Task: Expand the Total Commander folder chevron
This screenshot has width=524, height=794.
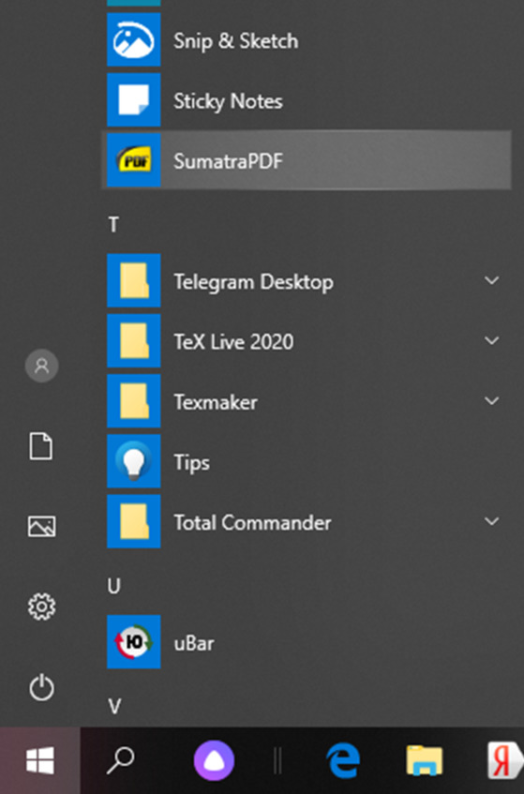Action: pyautogui.click(x=491, y=521)
